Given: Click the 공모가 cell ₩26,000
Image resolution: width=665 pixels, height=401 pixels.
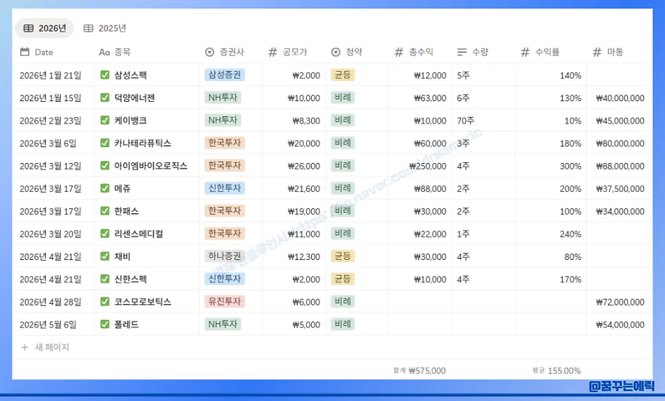Looking at the screenshot, I should [304, 166].
